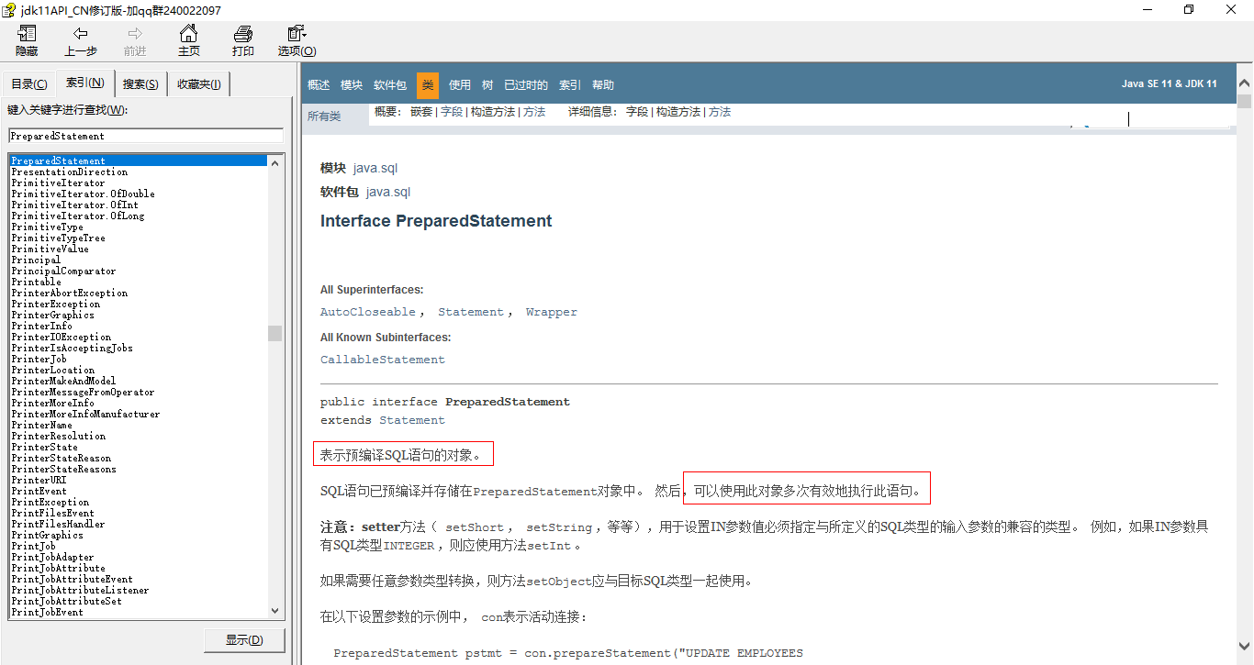Open the AutoCloseable superinterface link
The image size is (1254, 665).
pos(367,312)
